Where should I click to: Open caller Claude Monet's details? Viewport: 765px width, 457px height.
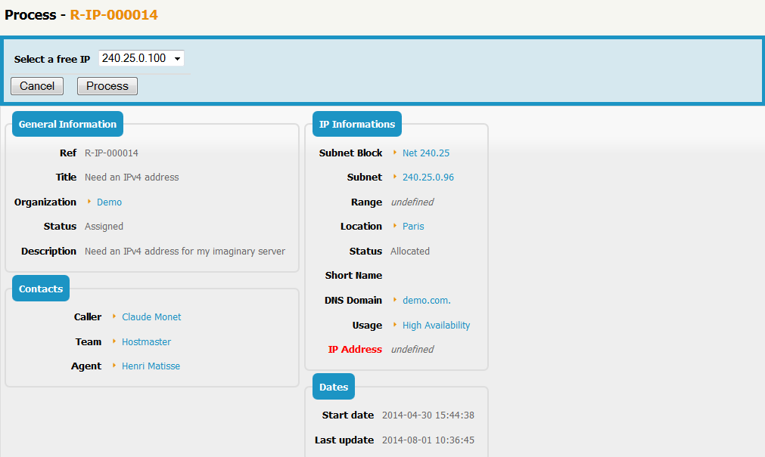tap(151, 317)
